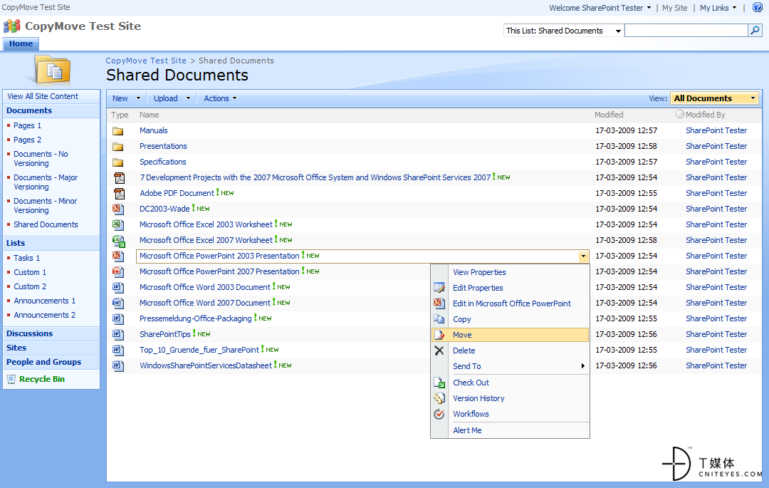The image size is (769, 488).
Task: Click the Edit Properties menu icon
Action: 439,288
